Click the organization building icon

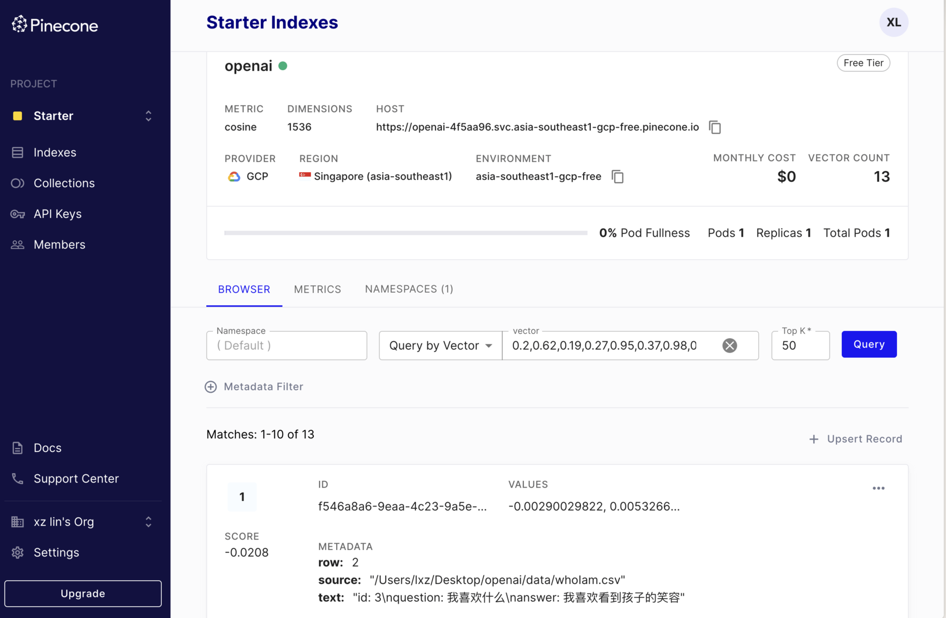18,522
